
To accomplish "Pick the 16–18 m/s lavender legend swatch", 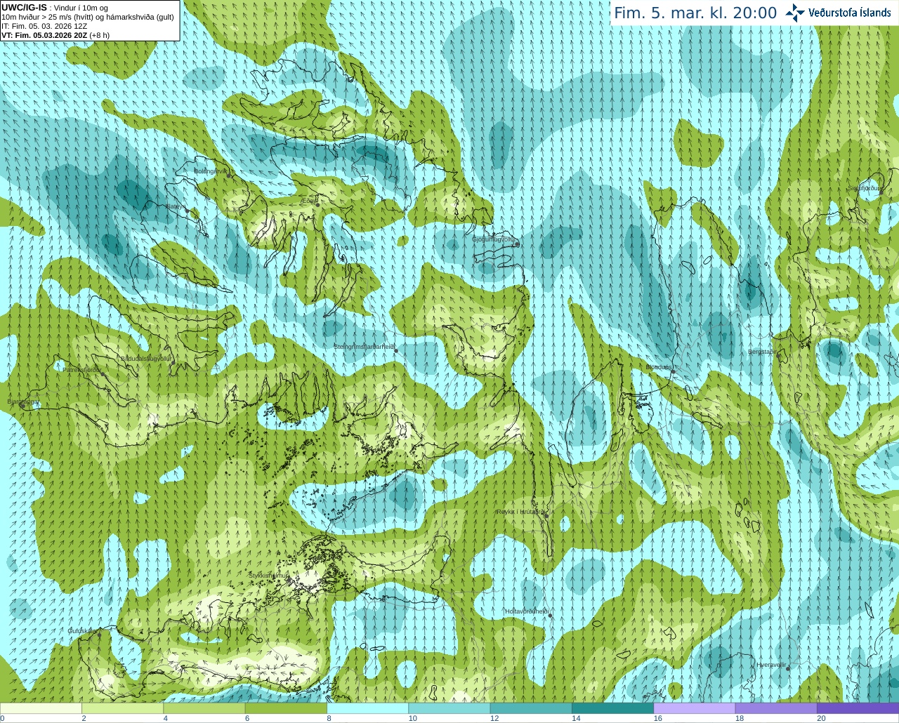I will pos(694,708).
